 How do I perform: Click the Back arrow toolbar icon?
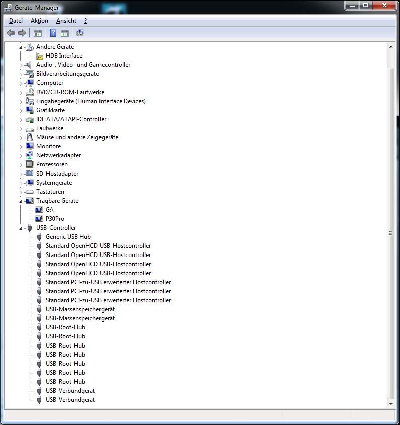11,33
